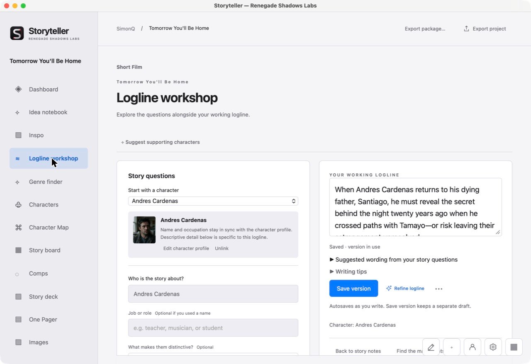Image resolution: width=531 pixels, height=364 pixels.
Task: Open the Idea notebook section
Action: (x=49, y=112)
